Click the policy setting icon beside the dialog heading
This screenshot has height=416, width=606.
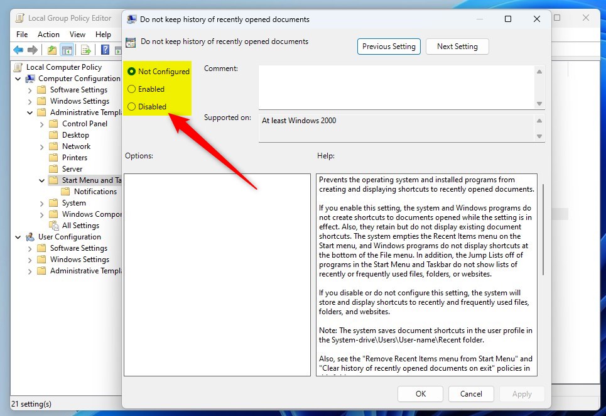tap(131, 42)
